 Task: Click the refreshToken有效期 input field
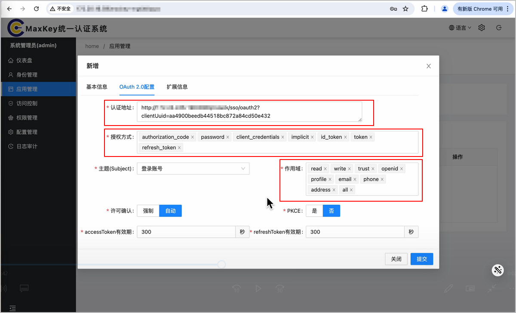(x=355, y=232)
